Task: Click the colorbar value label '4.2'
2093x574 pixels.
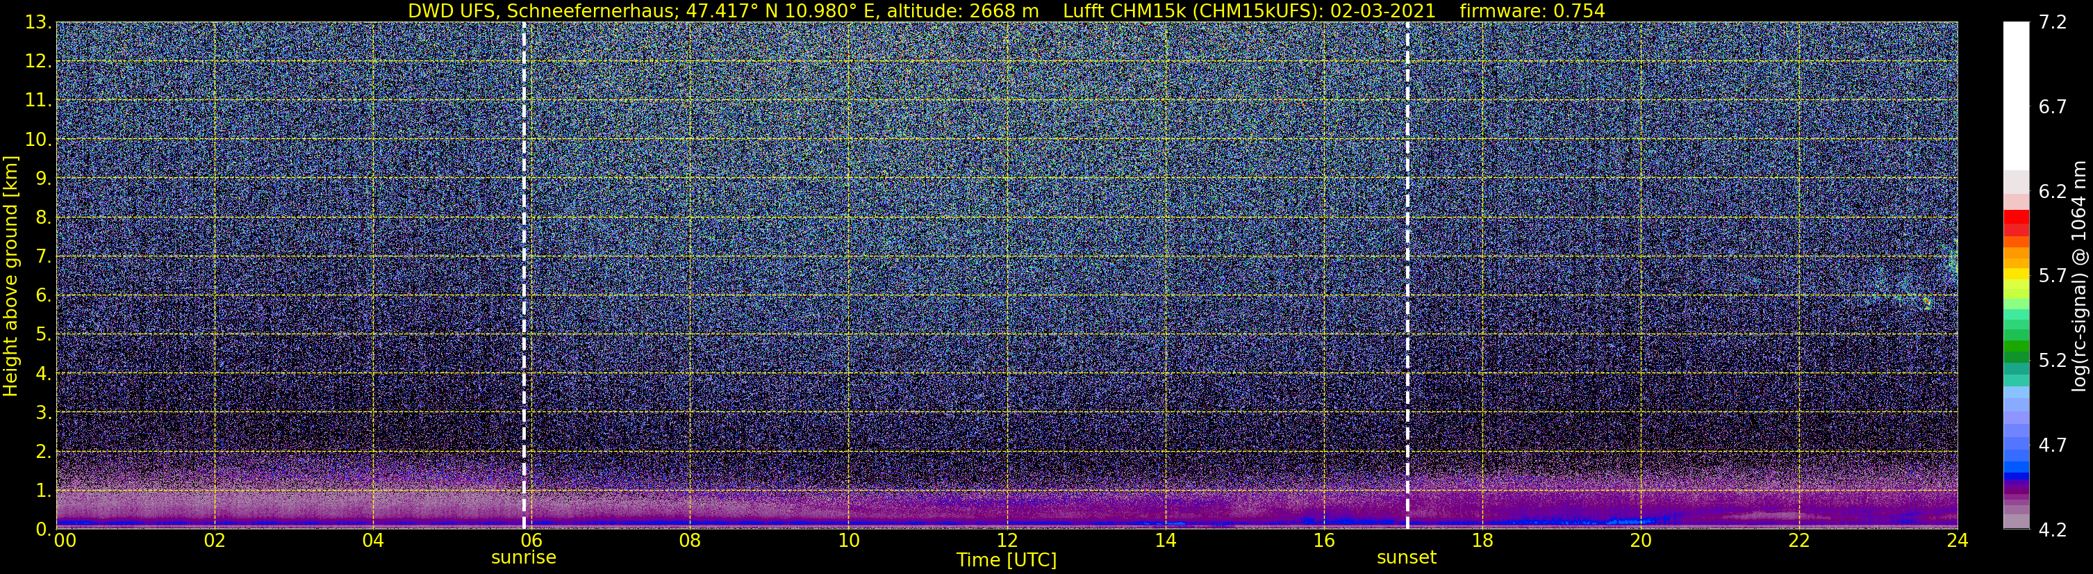Action: tap(2053, 530)
